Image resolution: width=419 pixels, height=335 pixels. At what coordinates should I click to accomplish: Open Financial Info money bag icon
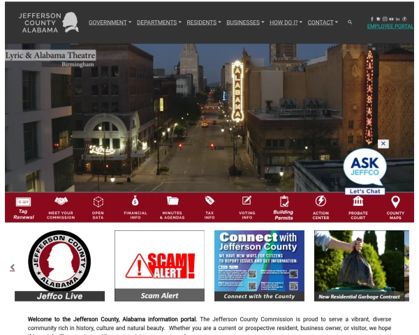[x=135, y=201]
